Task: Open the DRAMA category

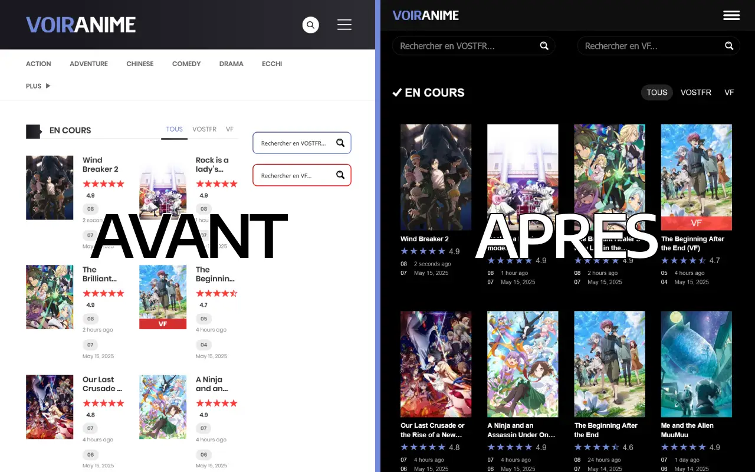Action: tap(231, 64)
